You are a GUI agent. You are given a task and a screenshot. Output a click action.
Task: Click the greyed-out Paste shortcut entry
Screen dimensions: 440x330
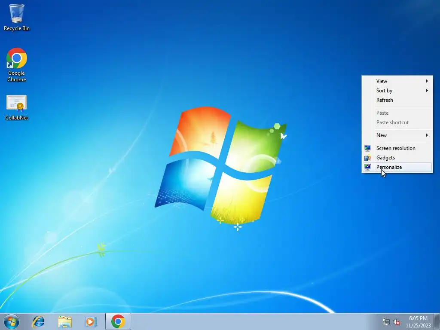tap(397, 122)
